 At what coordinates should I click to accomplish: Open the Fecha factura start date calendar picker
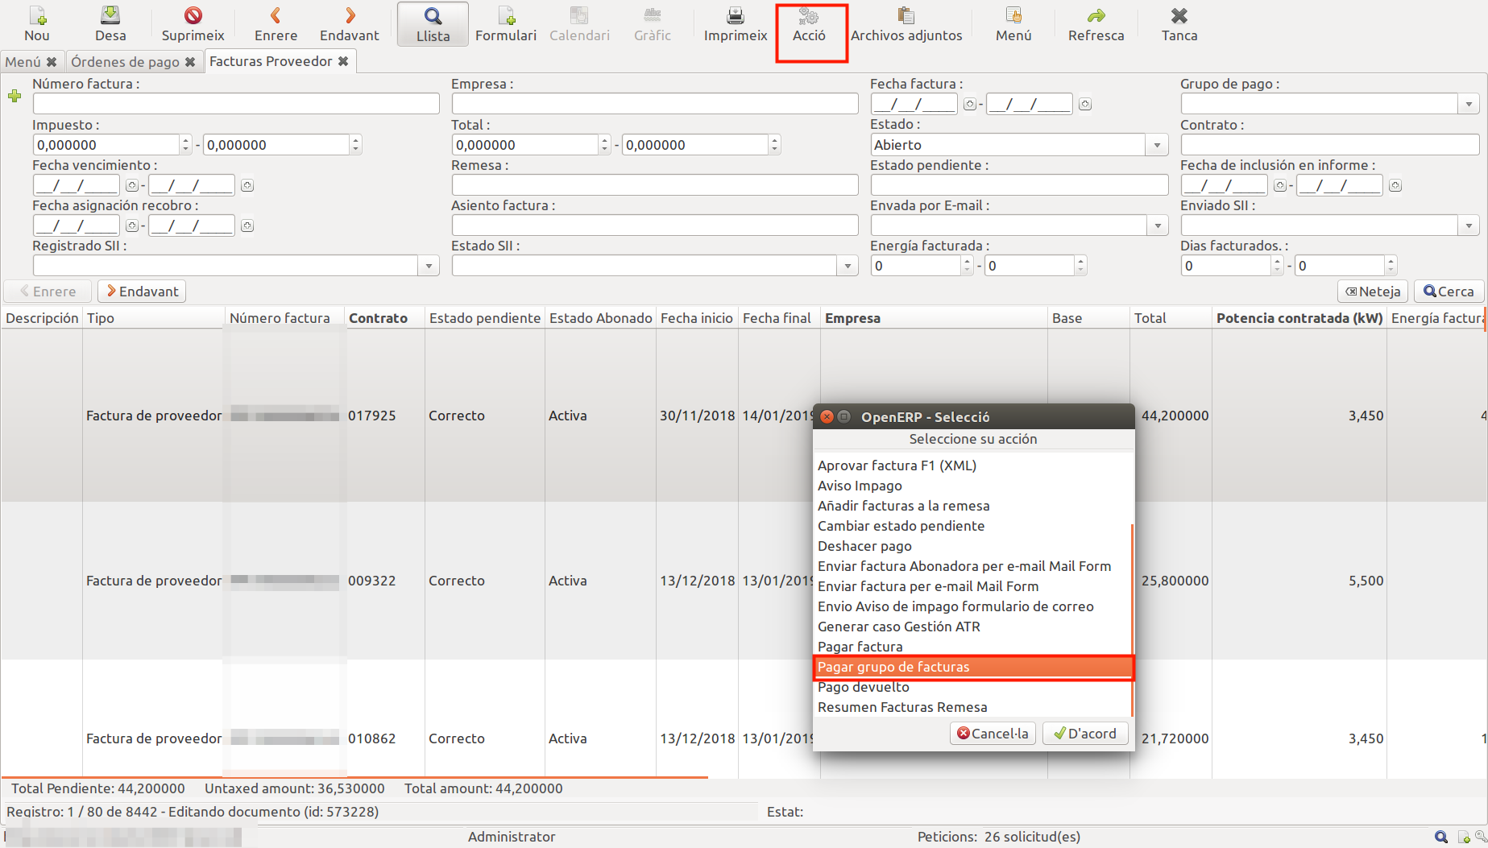(970, 104)
